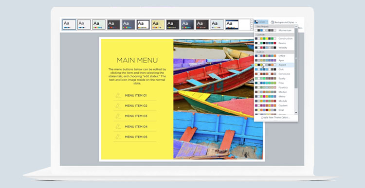
Task: Select the currently highlighted blue-bordered theme thumbnail
Action: [x=69, y=24]
